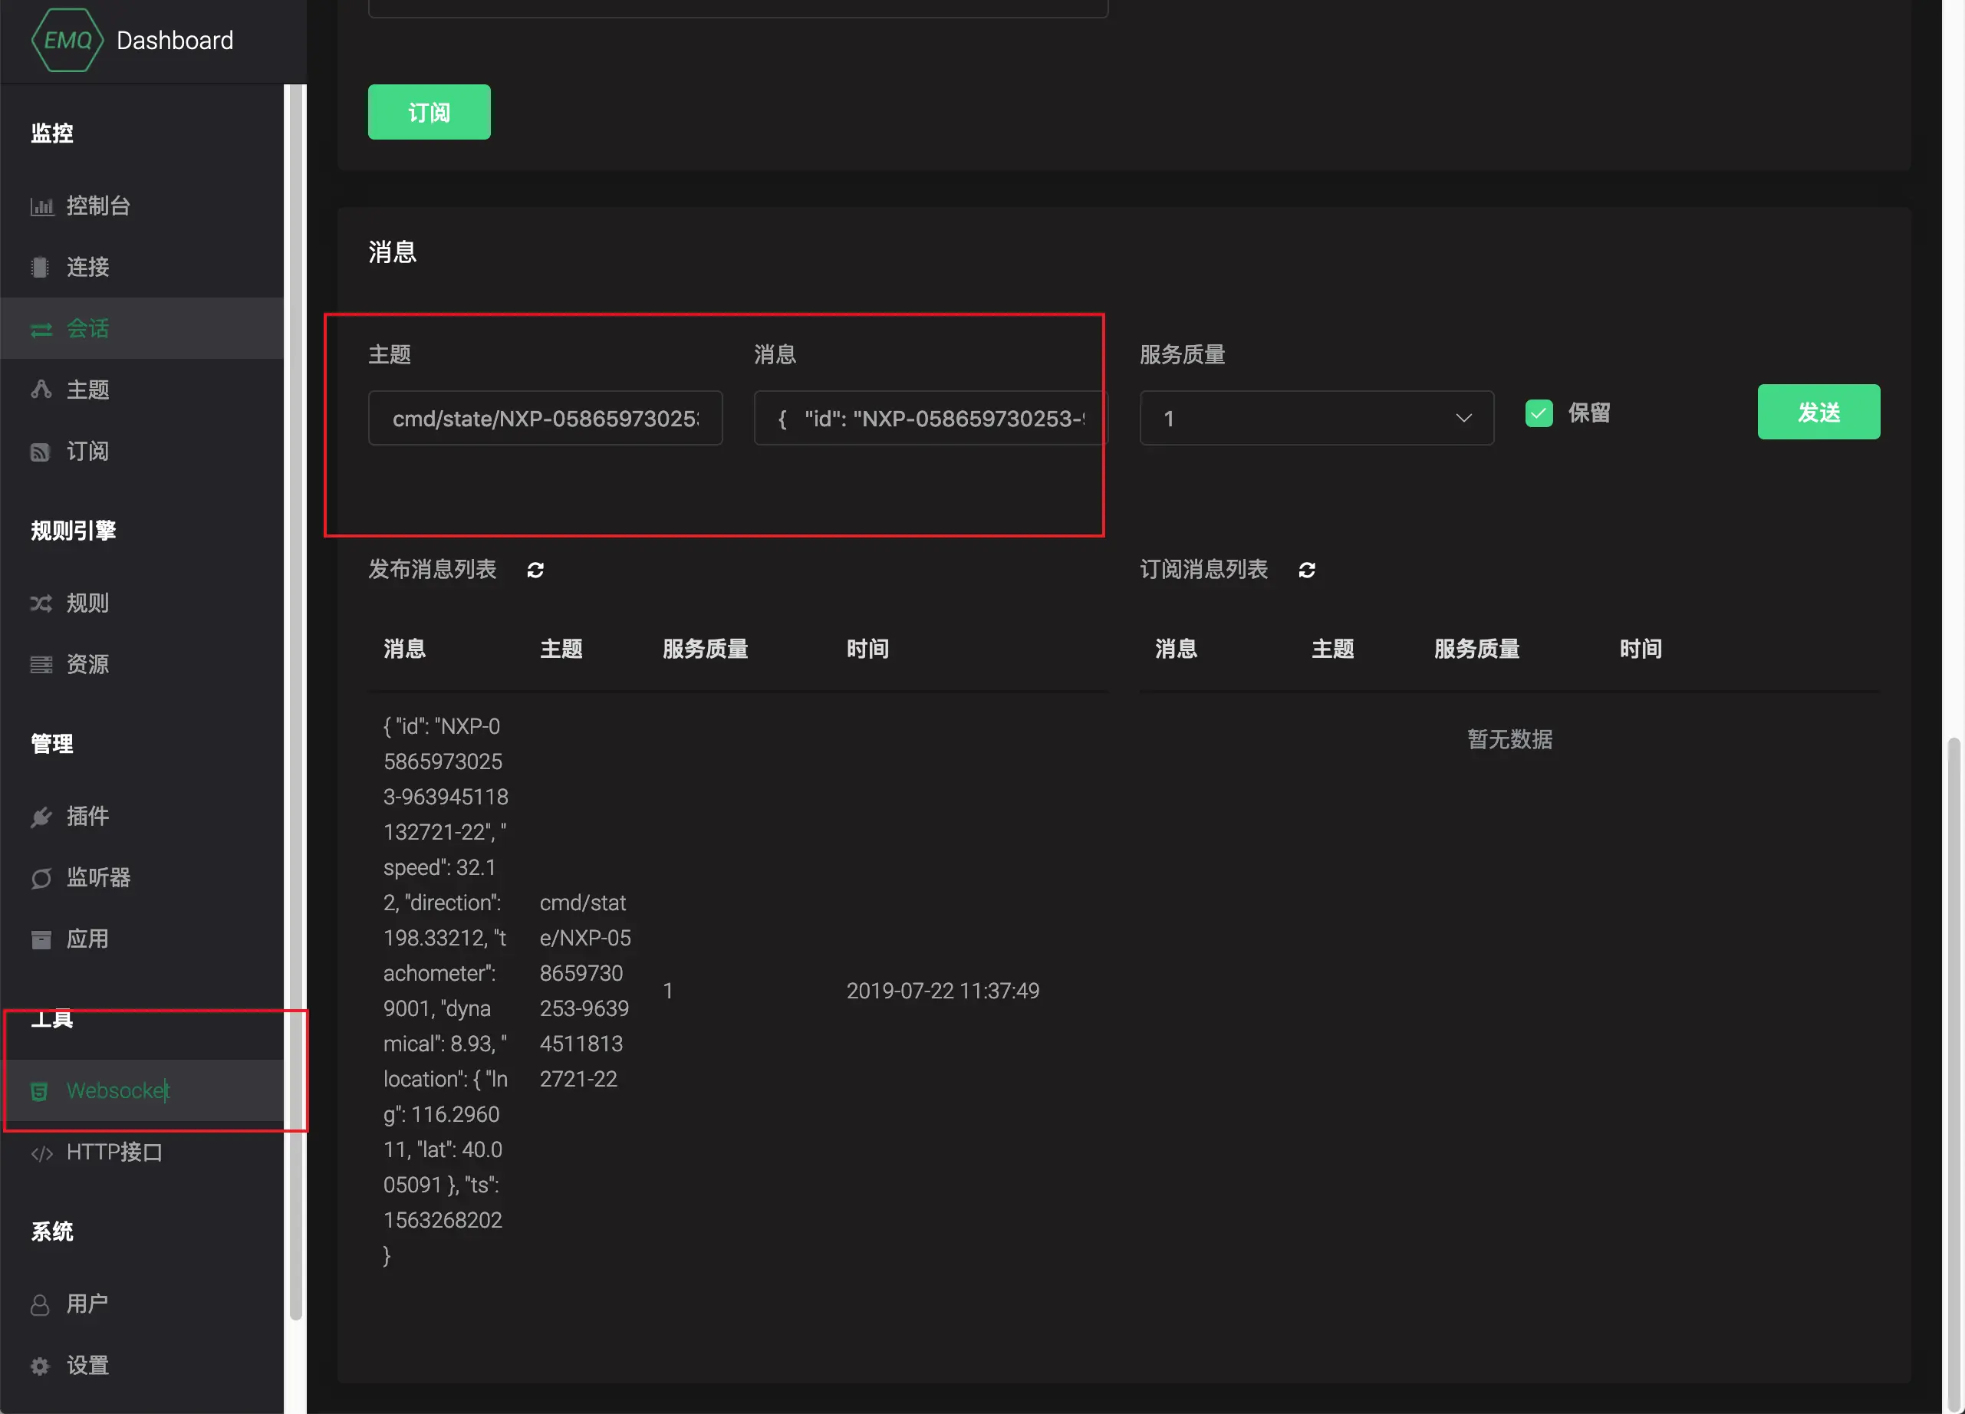Click the 主题 topics sidebar icon

coord(41,390)
